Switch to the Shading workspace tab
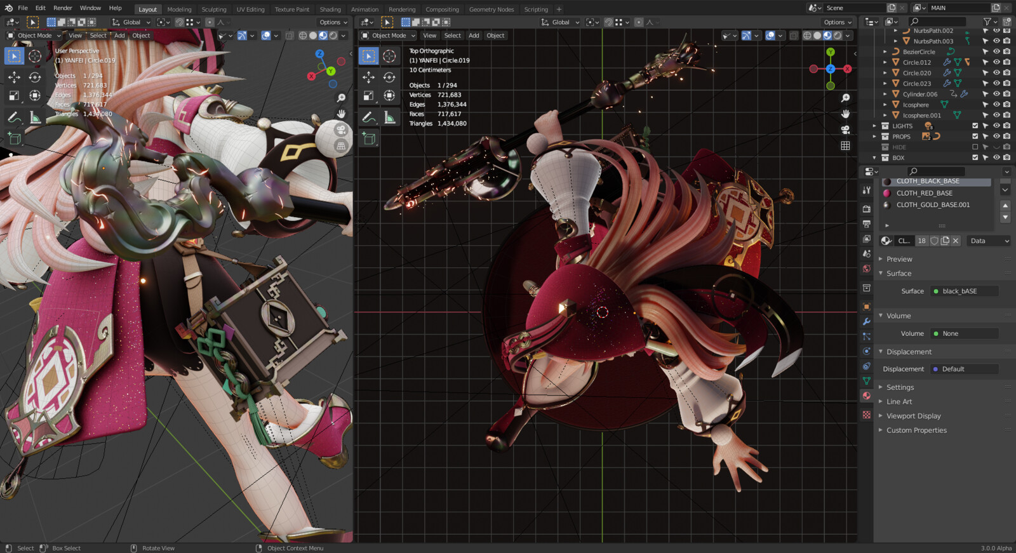The image size is (1016, 553). tap(330, 10)
